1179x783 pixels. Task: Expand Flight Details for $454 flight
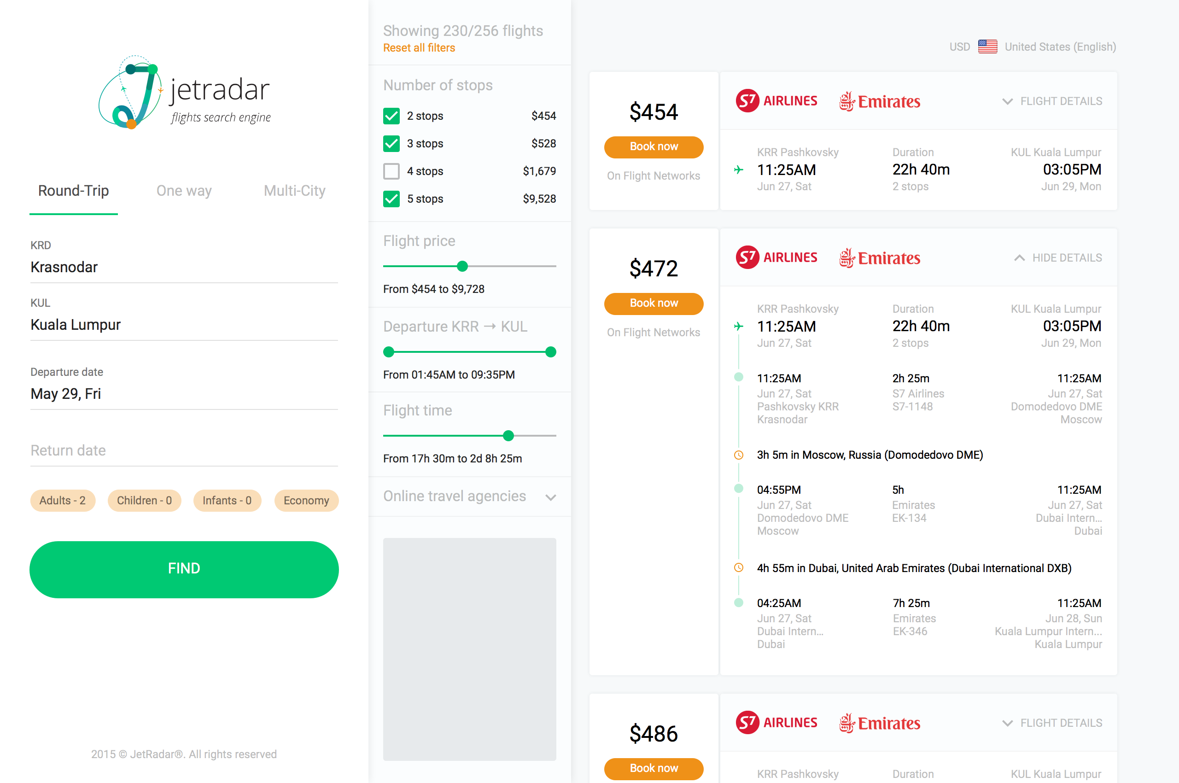[1052, 101]
